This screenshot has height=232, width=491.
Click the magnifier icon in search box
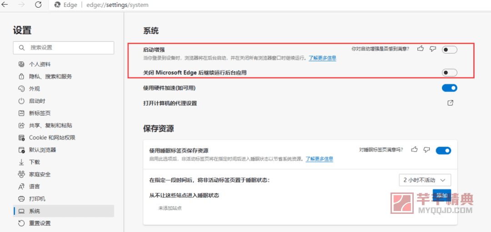click(22, 48)
